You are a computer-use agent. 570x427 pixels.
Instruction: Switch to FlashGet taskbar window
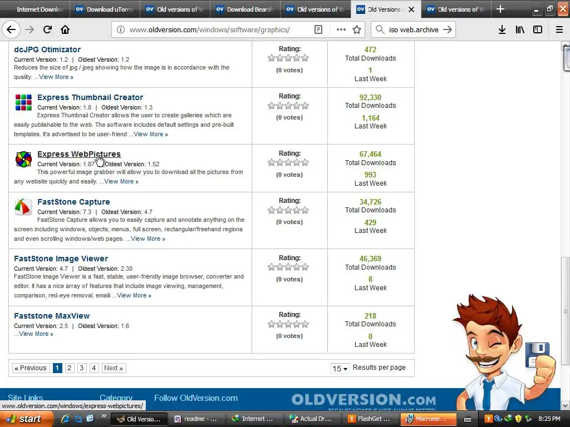point(370,419)
